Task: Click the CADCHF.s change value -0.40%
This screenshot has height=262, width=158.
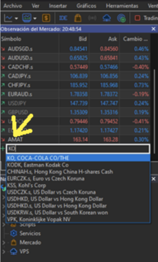Action: tap(141, 67)
